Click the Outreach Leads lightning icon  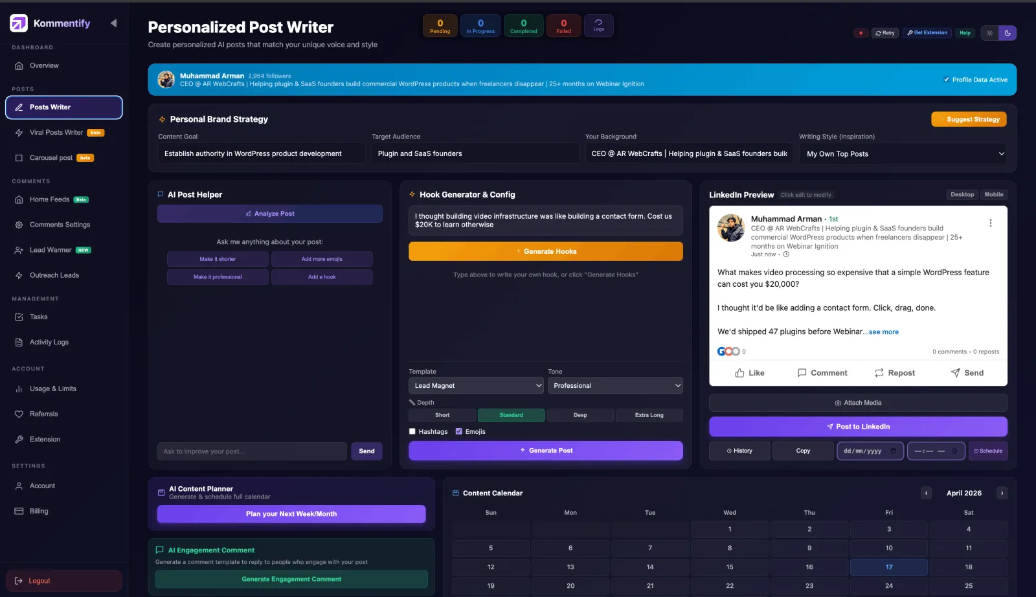[19, 275]
